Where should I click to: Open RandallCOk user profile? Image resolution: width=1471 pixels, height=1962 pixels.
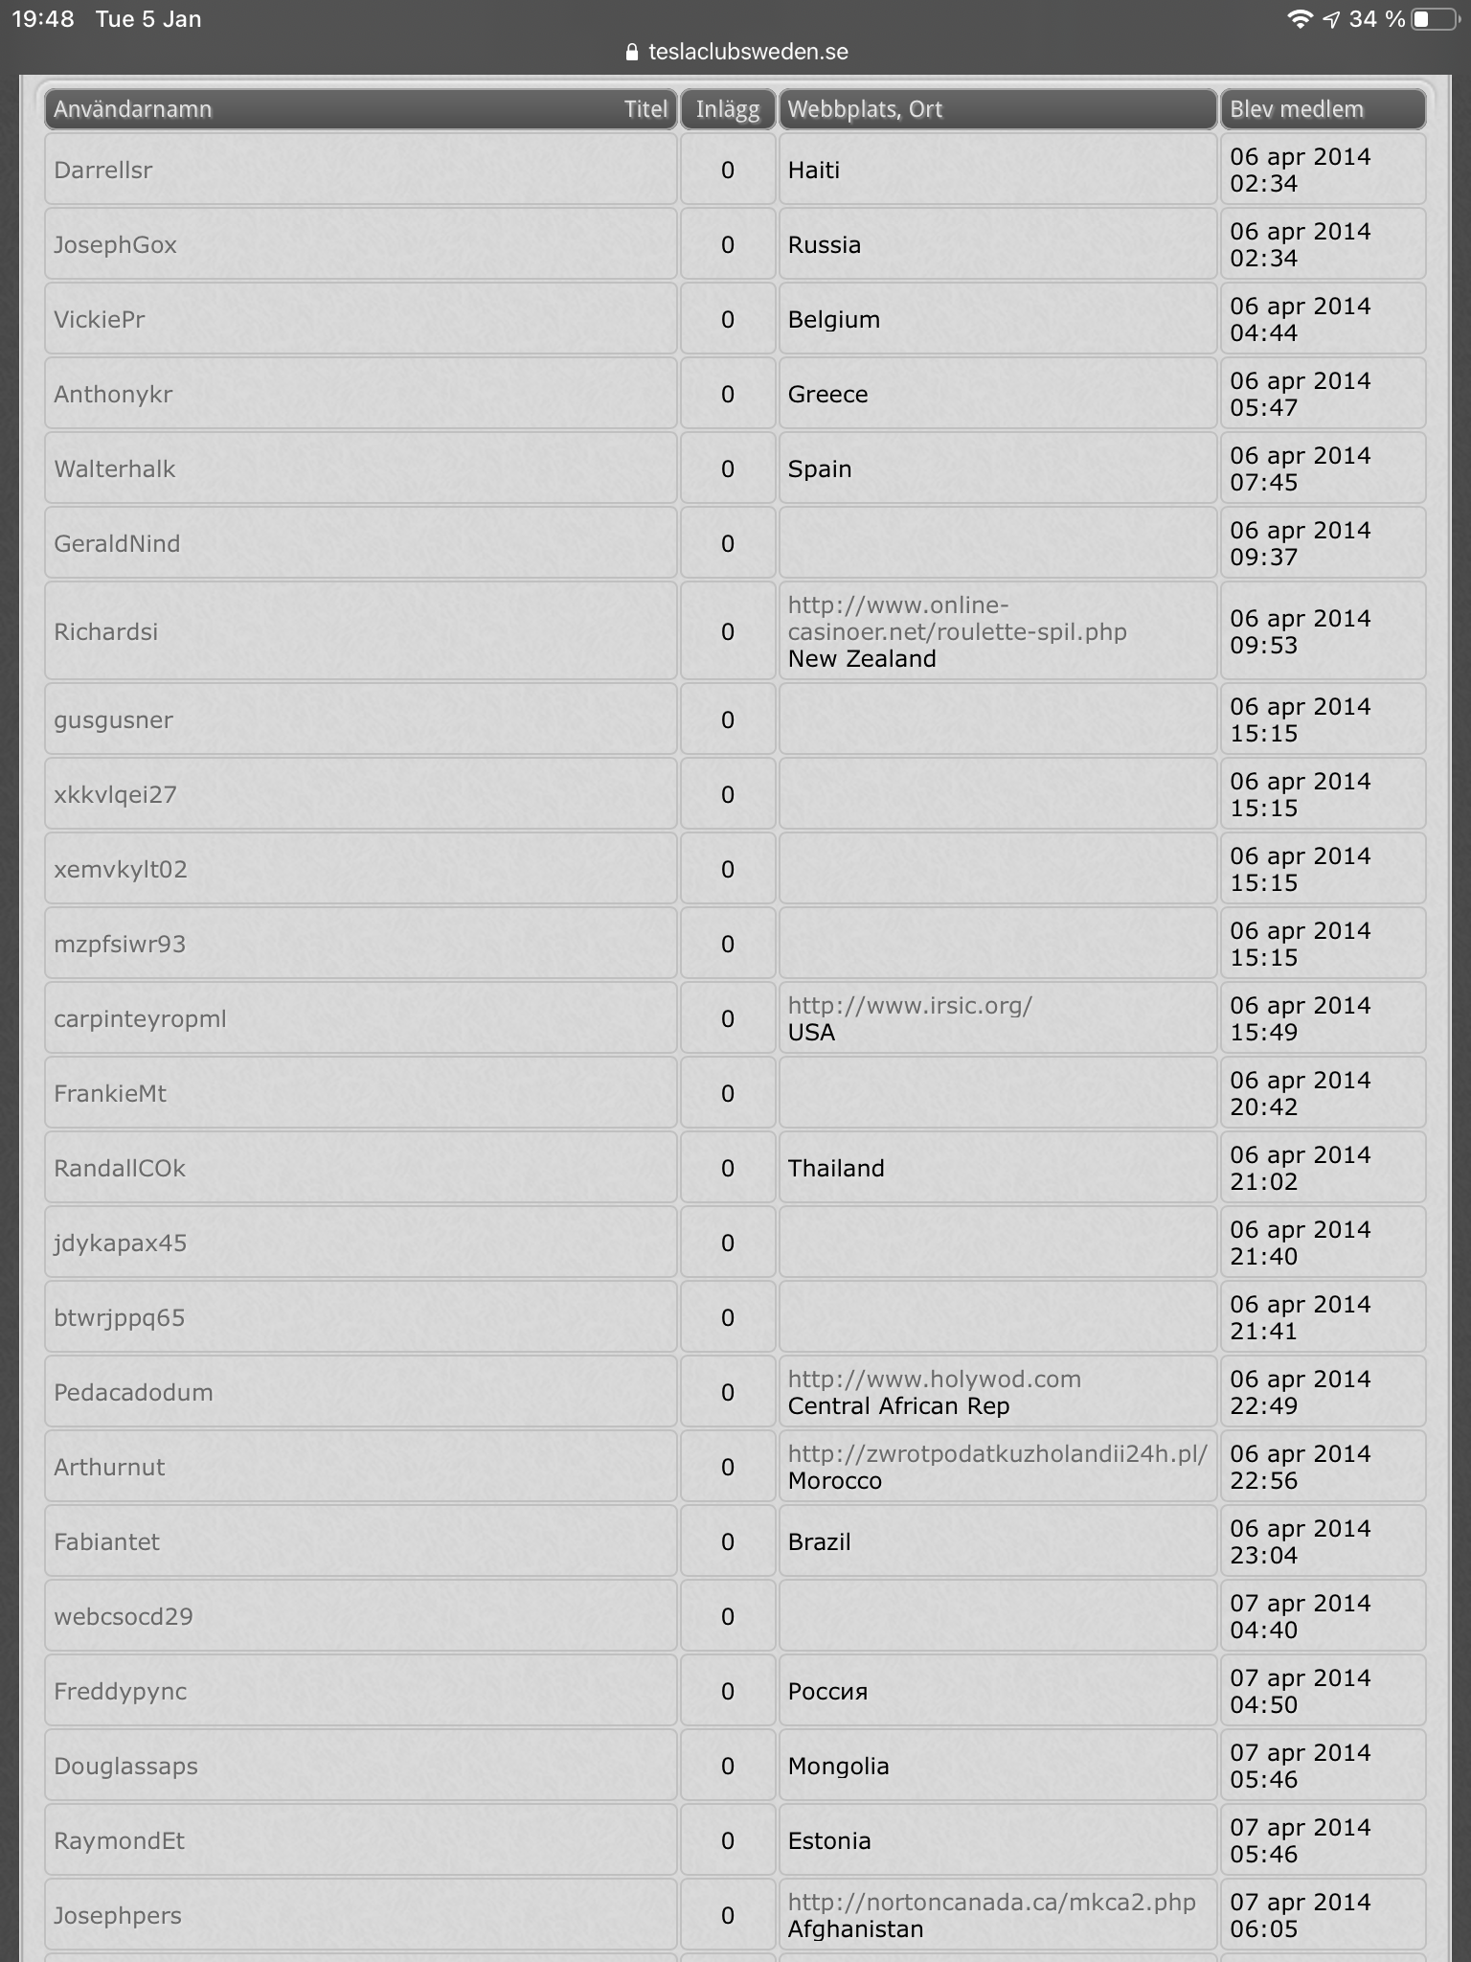120,1169
